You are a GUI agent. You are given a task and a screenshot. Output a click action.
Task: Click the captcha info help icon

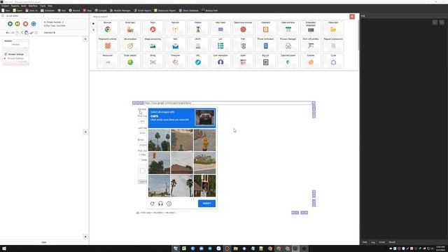click(169, 204)
